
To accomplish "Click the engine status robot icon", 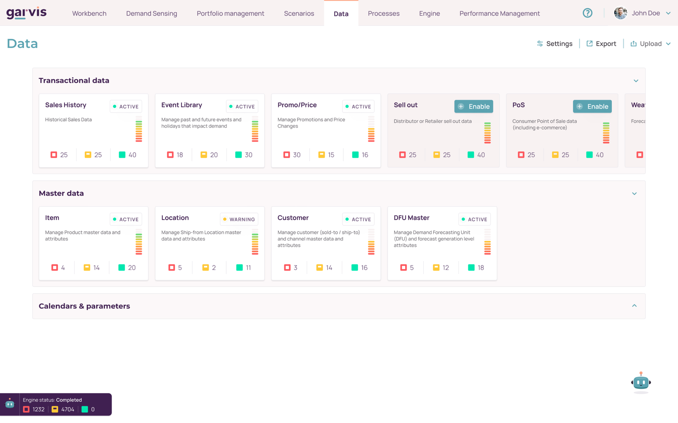I will 10,404.
